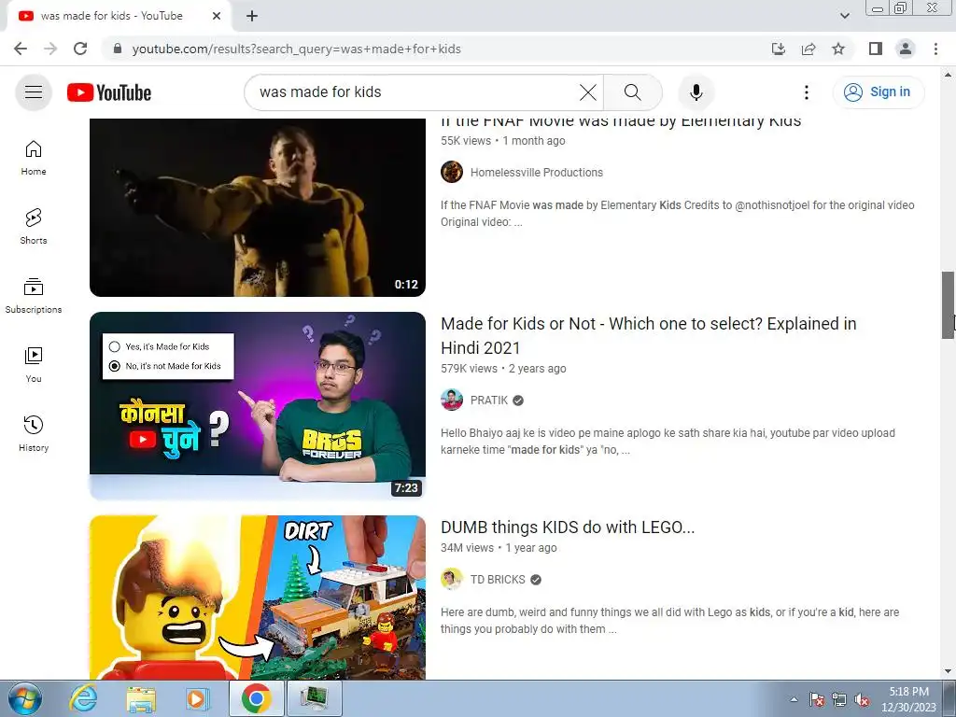
Task: Open the Windows Start menu
Action: 25,698
